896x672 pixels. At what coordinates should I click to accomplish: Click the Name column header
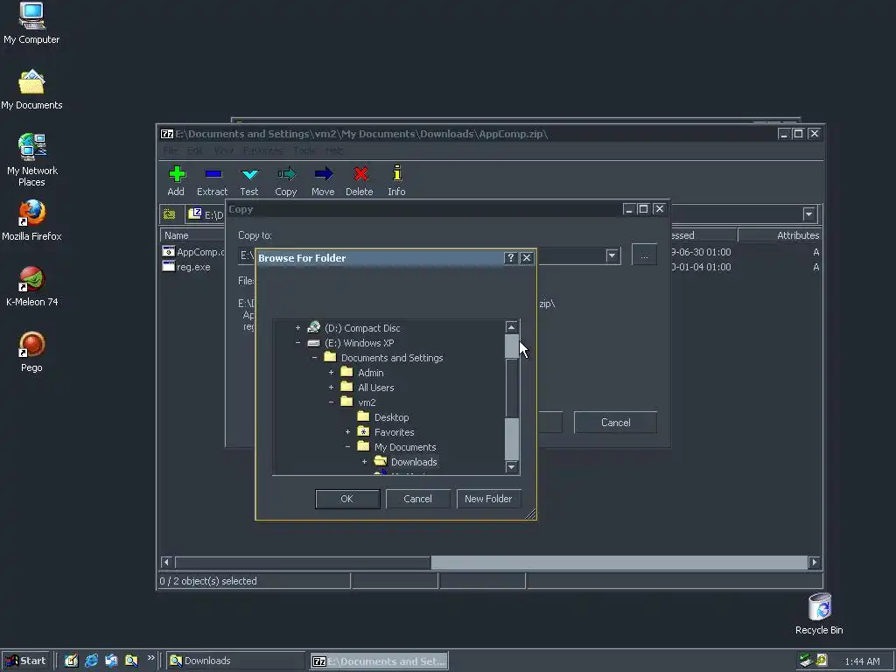[192, 235]
